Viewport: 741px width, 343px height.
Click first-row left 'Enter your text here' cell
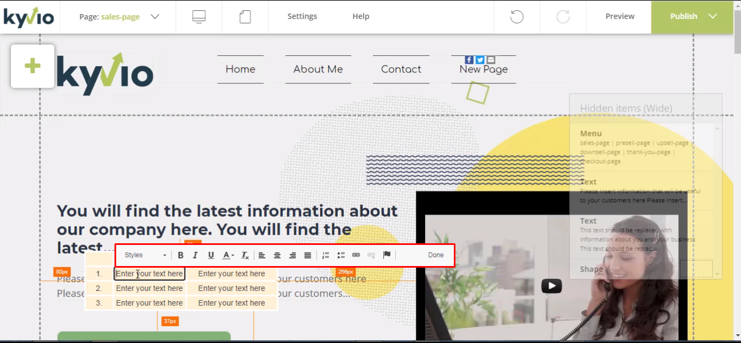(x=149, y=274)
